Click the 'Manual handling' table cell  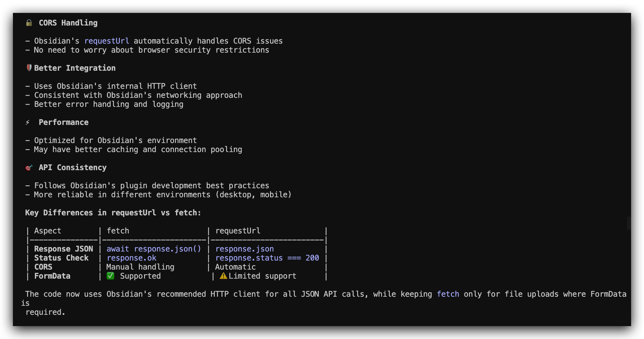tap(140, 267)
